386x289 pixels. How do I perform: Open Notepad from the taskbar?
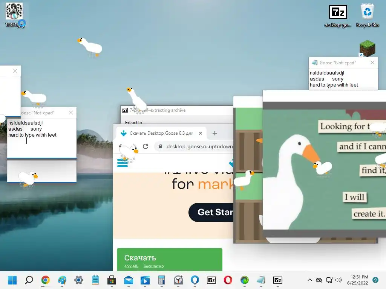pyautogui.click(x=95, y=280)
